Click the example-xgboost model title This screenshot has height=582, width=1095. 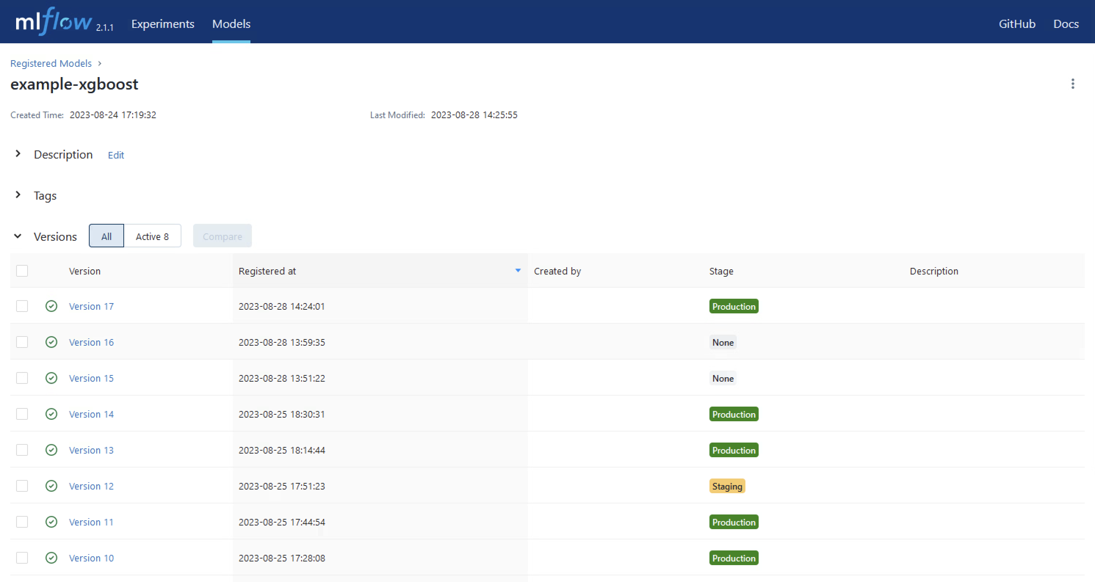[x=75, y=84]
